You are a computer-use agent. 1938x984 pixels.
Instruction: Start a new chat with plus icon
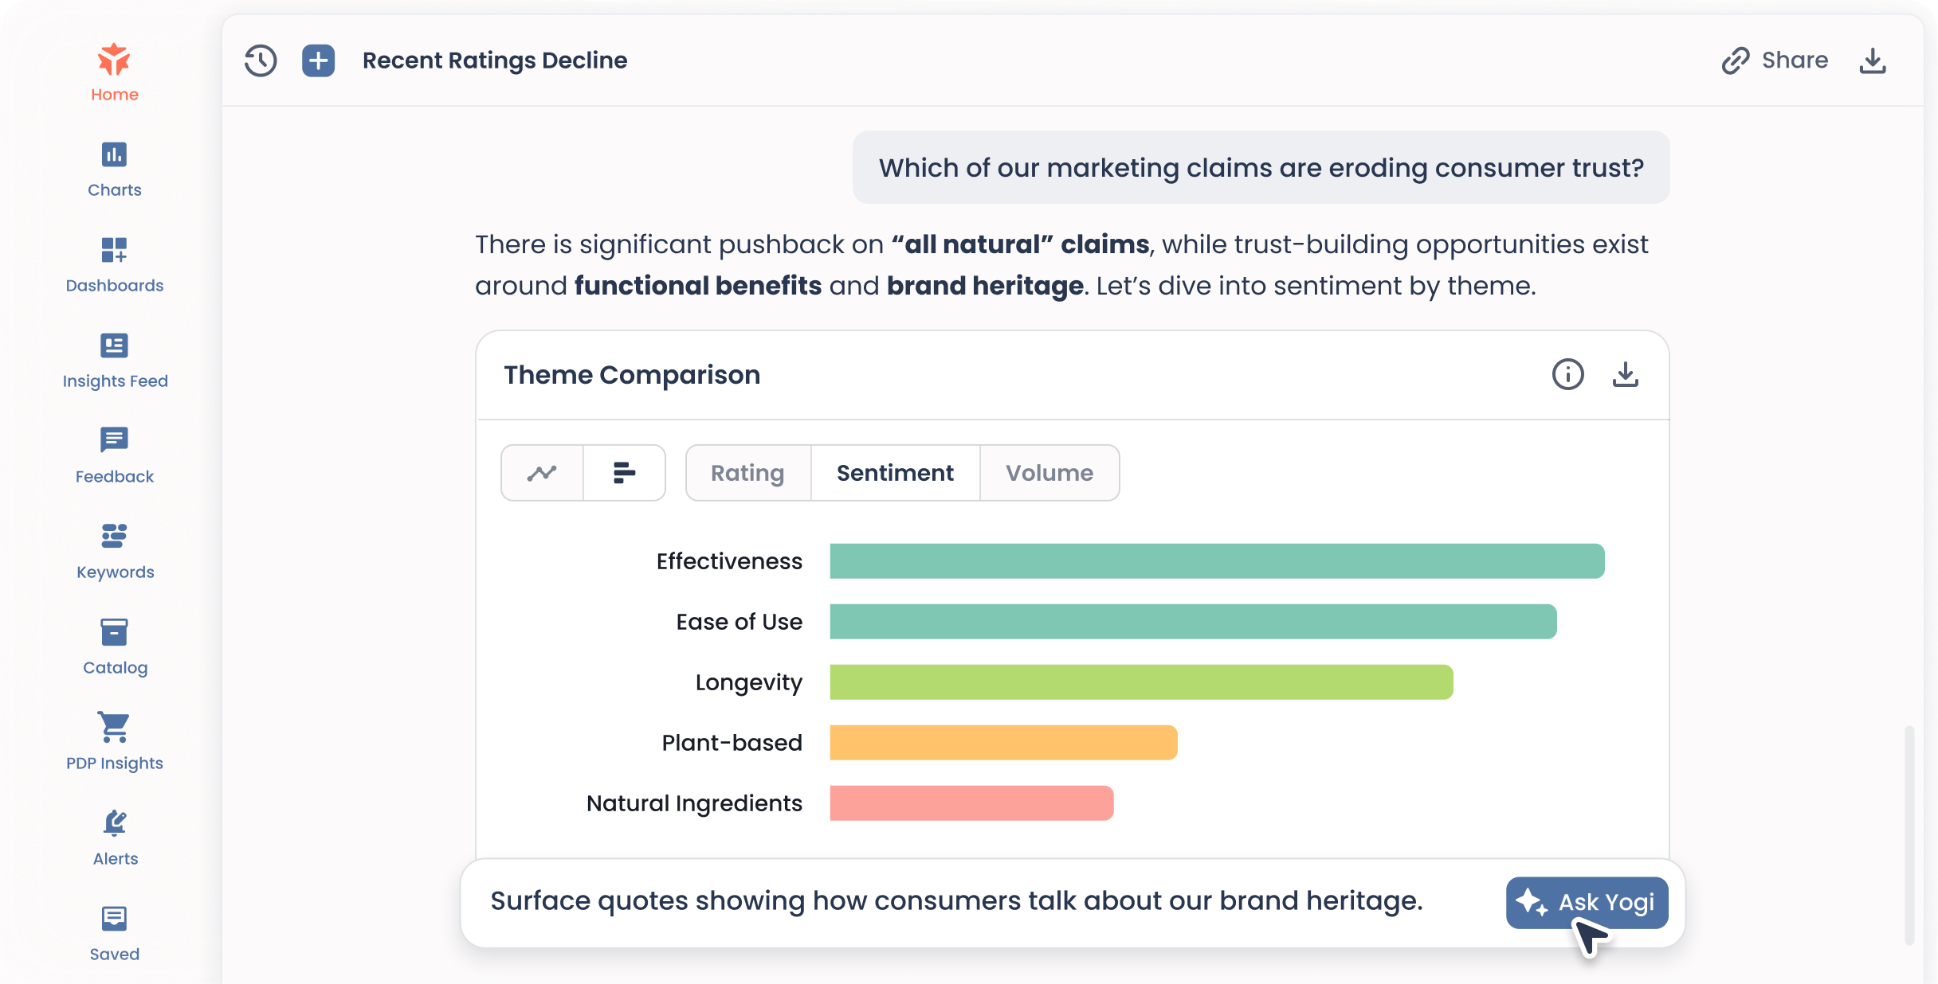(318, 61)
